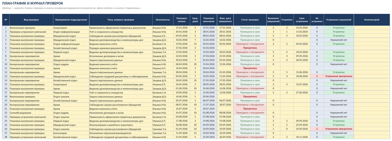
Task: Click the 'Статус проверки' column header
Action: [250, 20]
